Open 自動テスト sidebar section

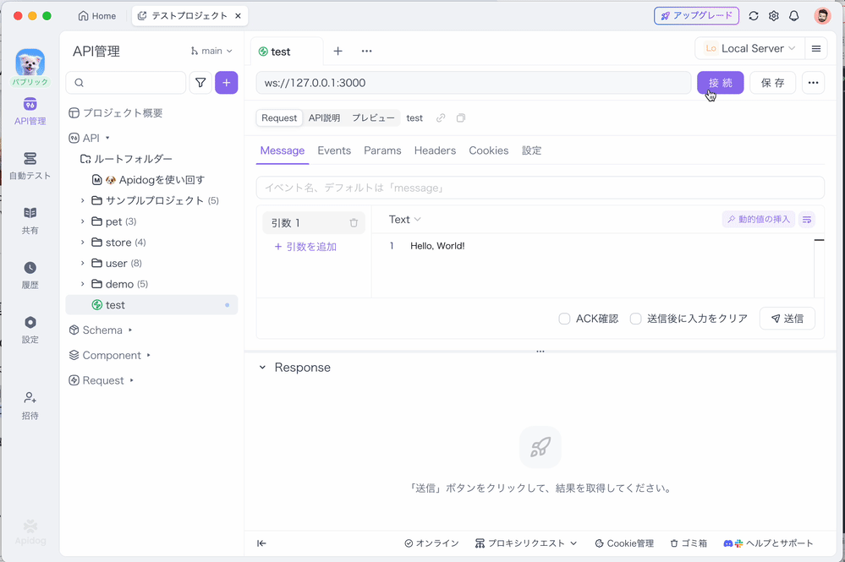[x=30, y=166]
